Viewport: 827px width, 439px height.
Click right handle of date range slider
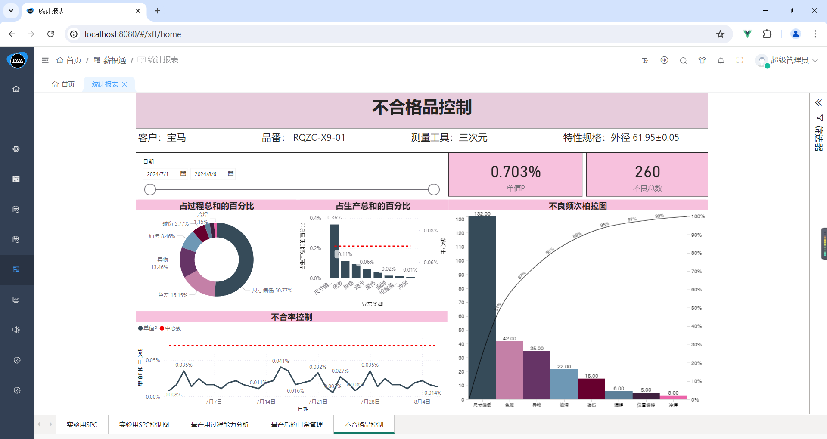434,189
